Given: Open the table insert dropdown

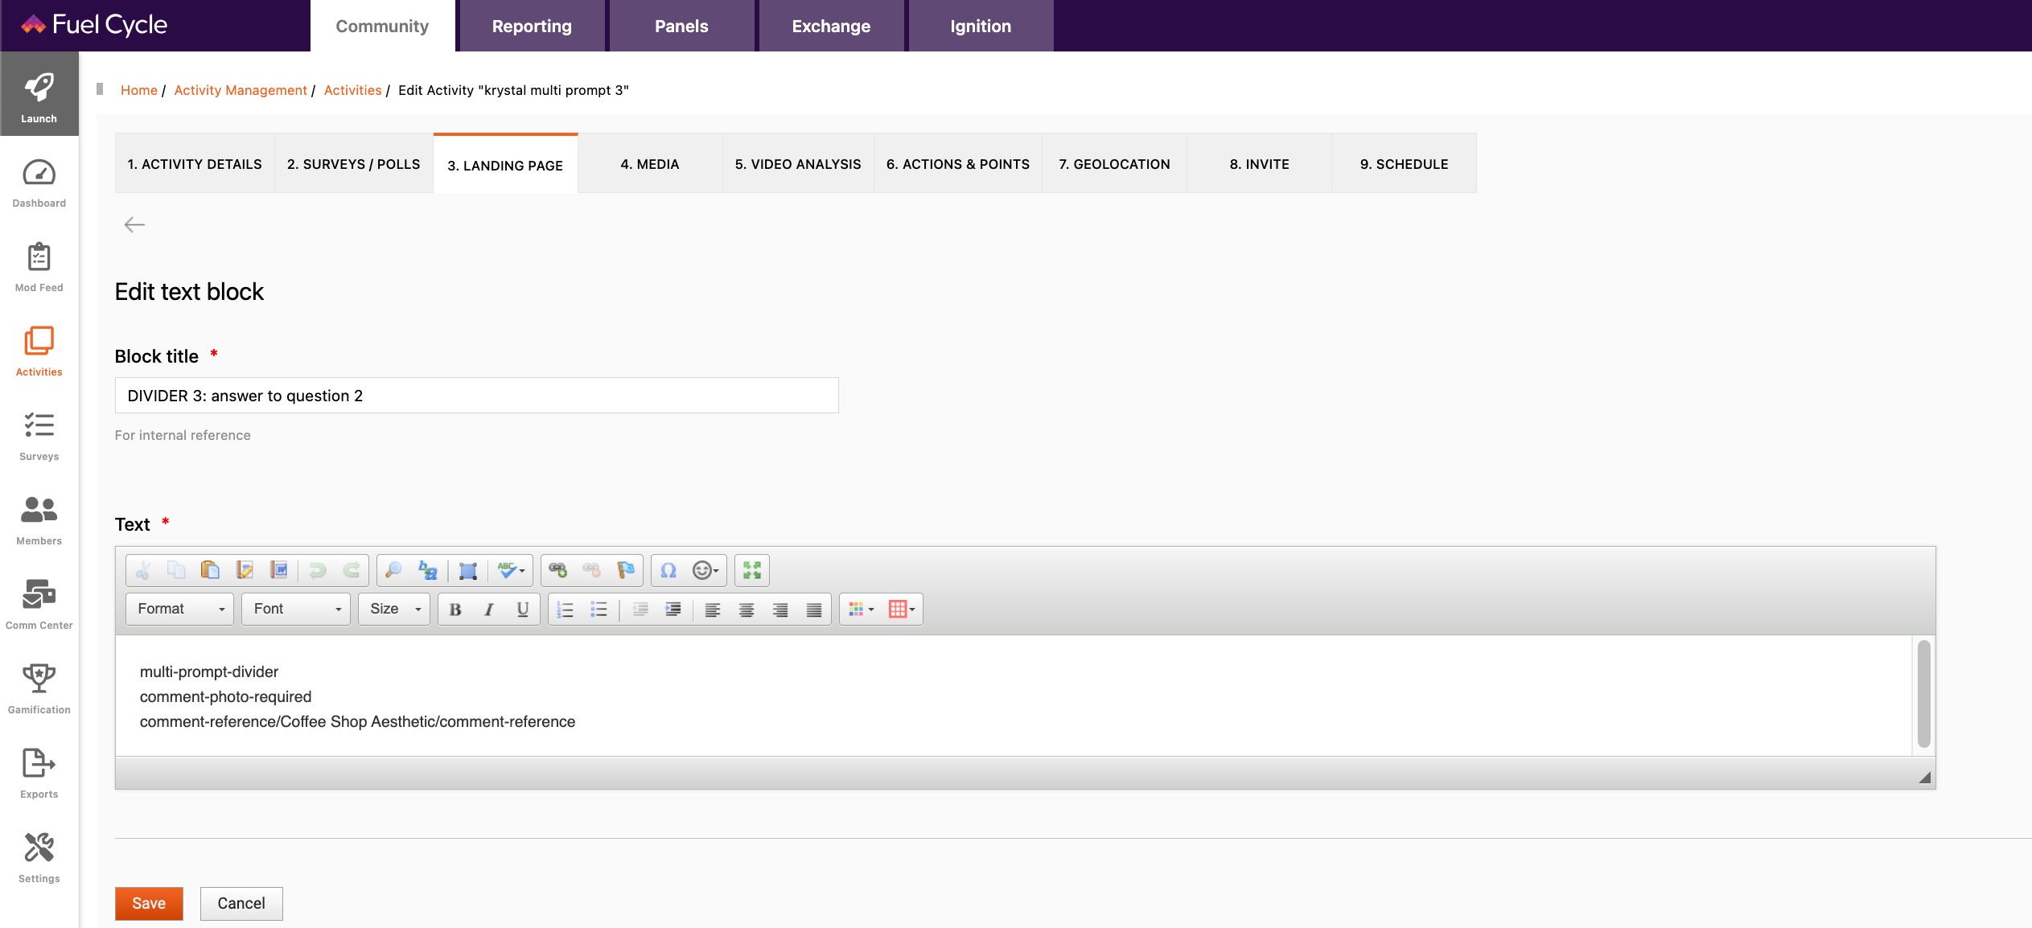Looking at the screenshot, I should tap(902, 610).
